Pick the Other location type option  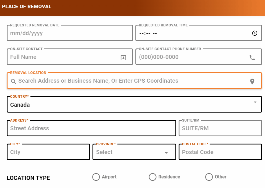coord(209,177)
